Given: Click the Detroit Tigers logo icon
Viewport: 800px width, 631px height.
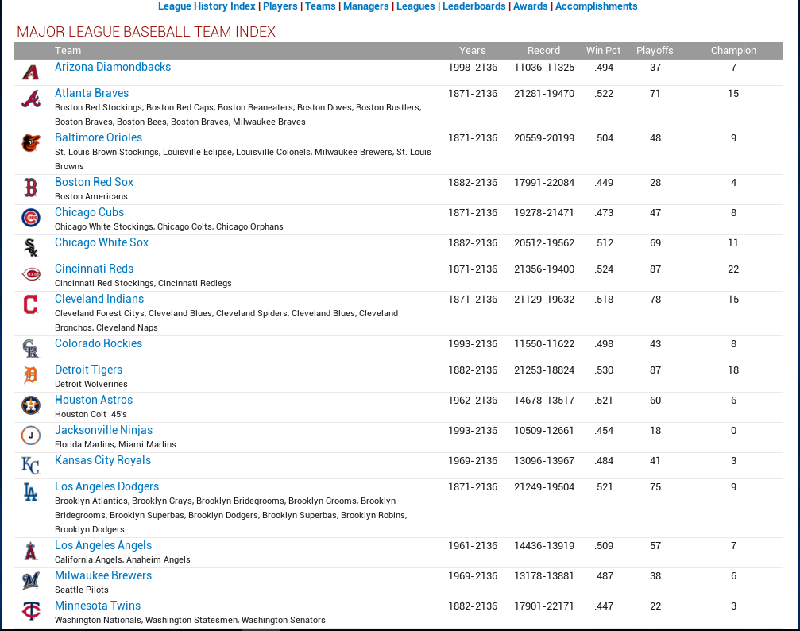Looking at the screenshot, I should 30,375.
